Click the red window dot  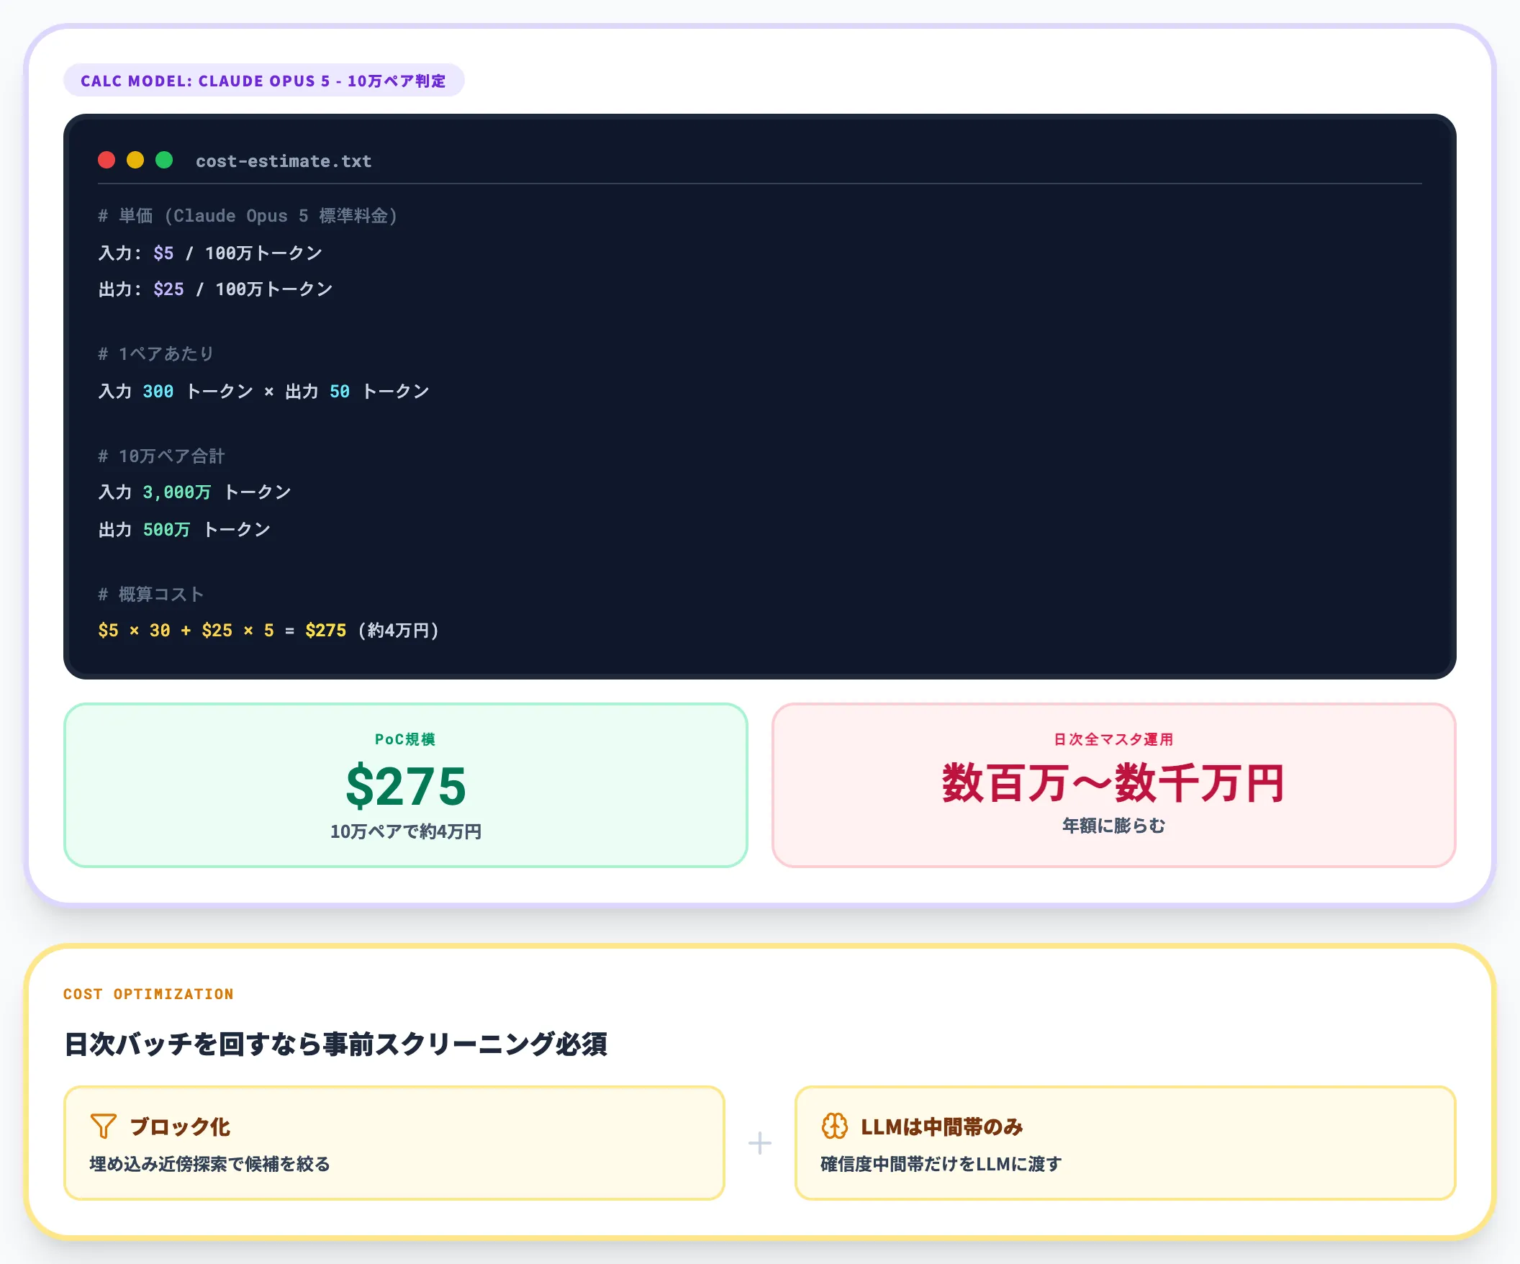pos(107,160)
